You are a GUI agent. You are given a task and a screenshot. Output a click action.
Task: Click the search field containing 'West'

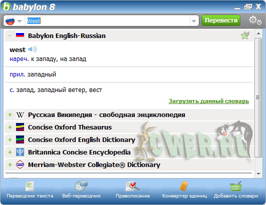pyautogui.click(x=107, y=21)
